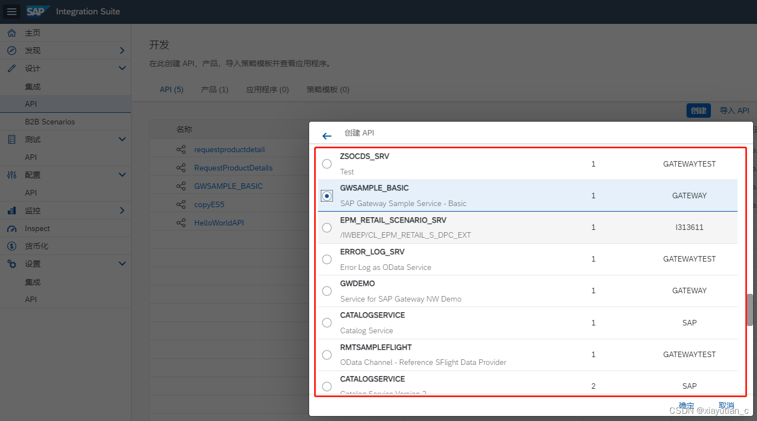Click the compass icon beside 发现

12,51
